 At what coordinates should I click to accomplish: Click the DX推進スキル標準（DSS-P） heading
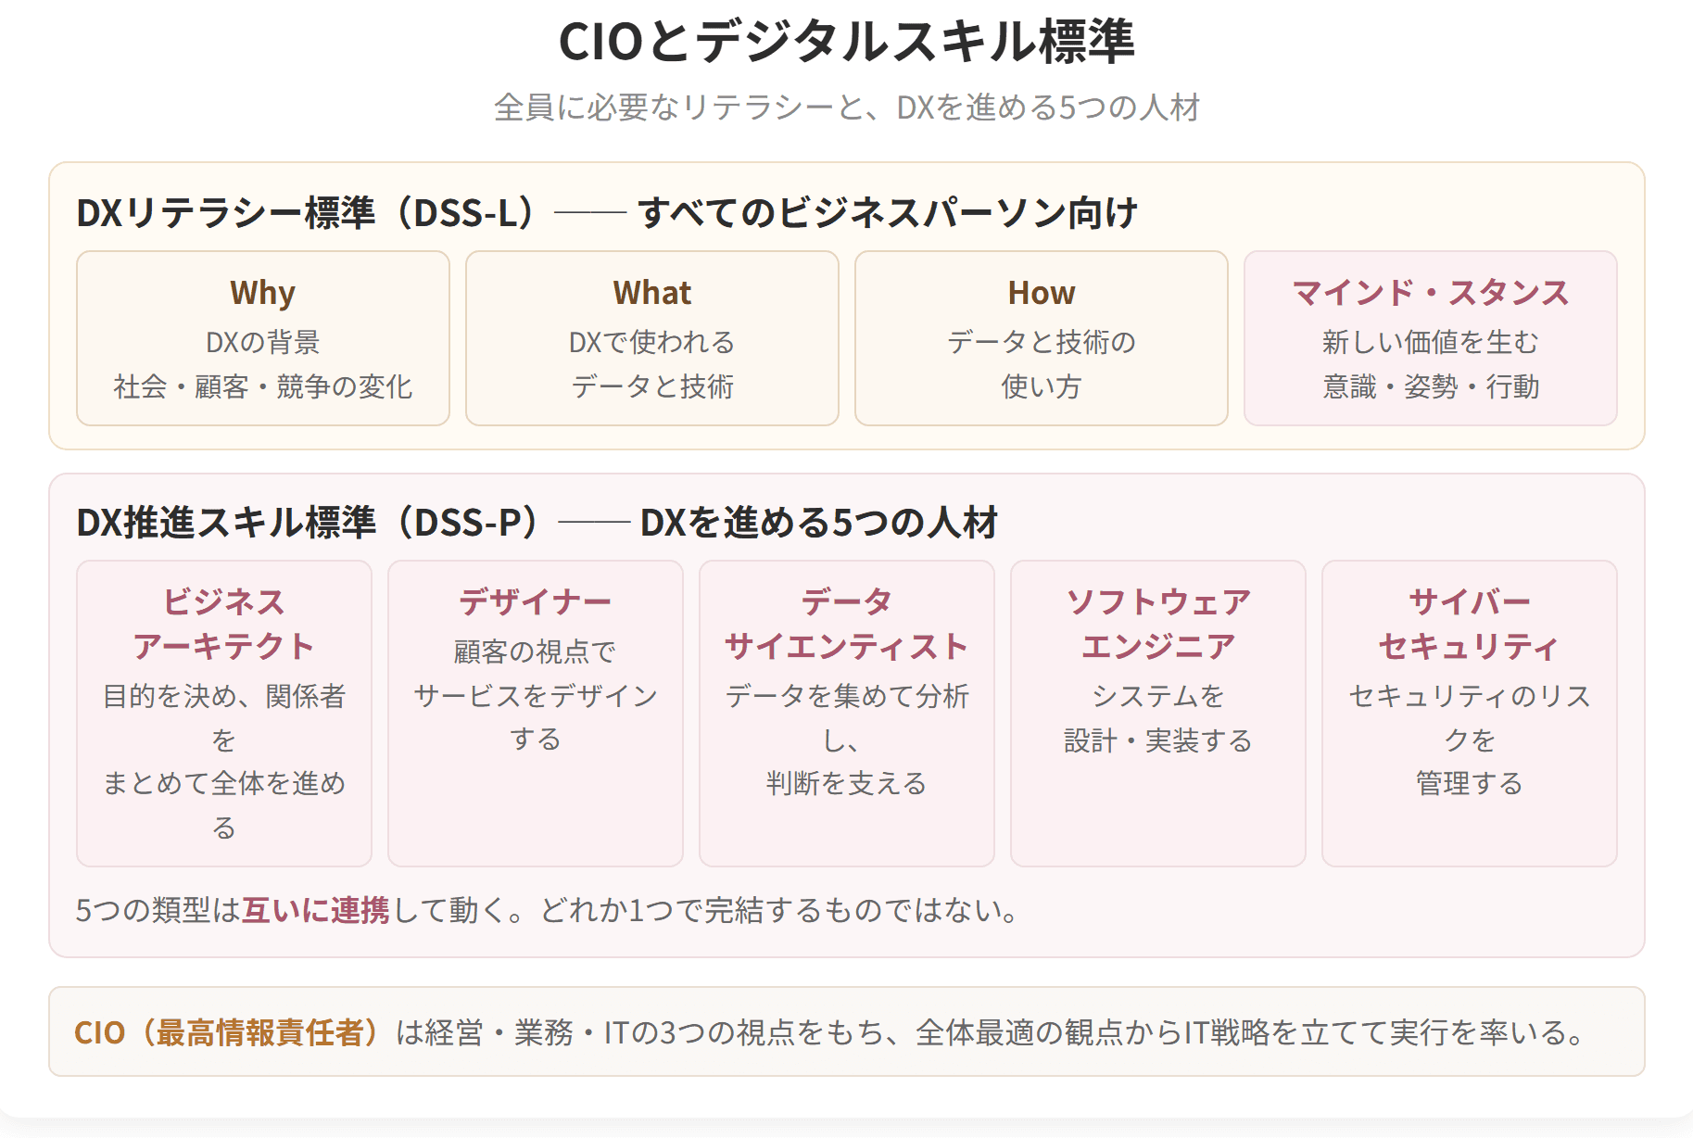[537, 523]
